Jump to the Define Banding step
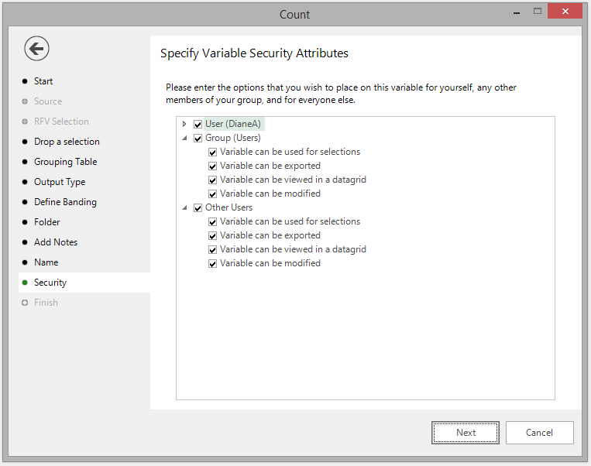 pyautogui.click(x=65, y=202)
